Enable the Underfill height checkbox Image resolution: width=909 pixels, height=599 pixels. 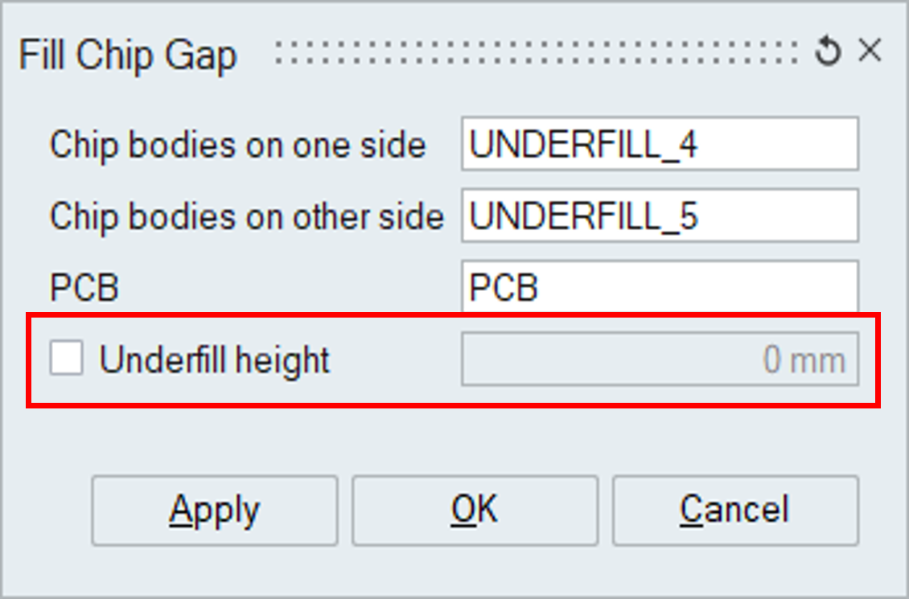[66, 358]
